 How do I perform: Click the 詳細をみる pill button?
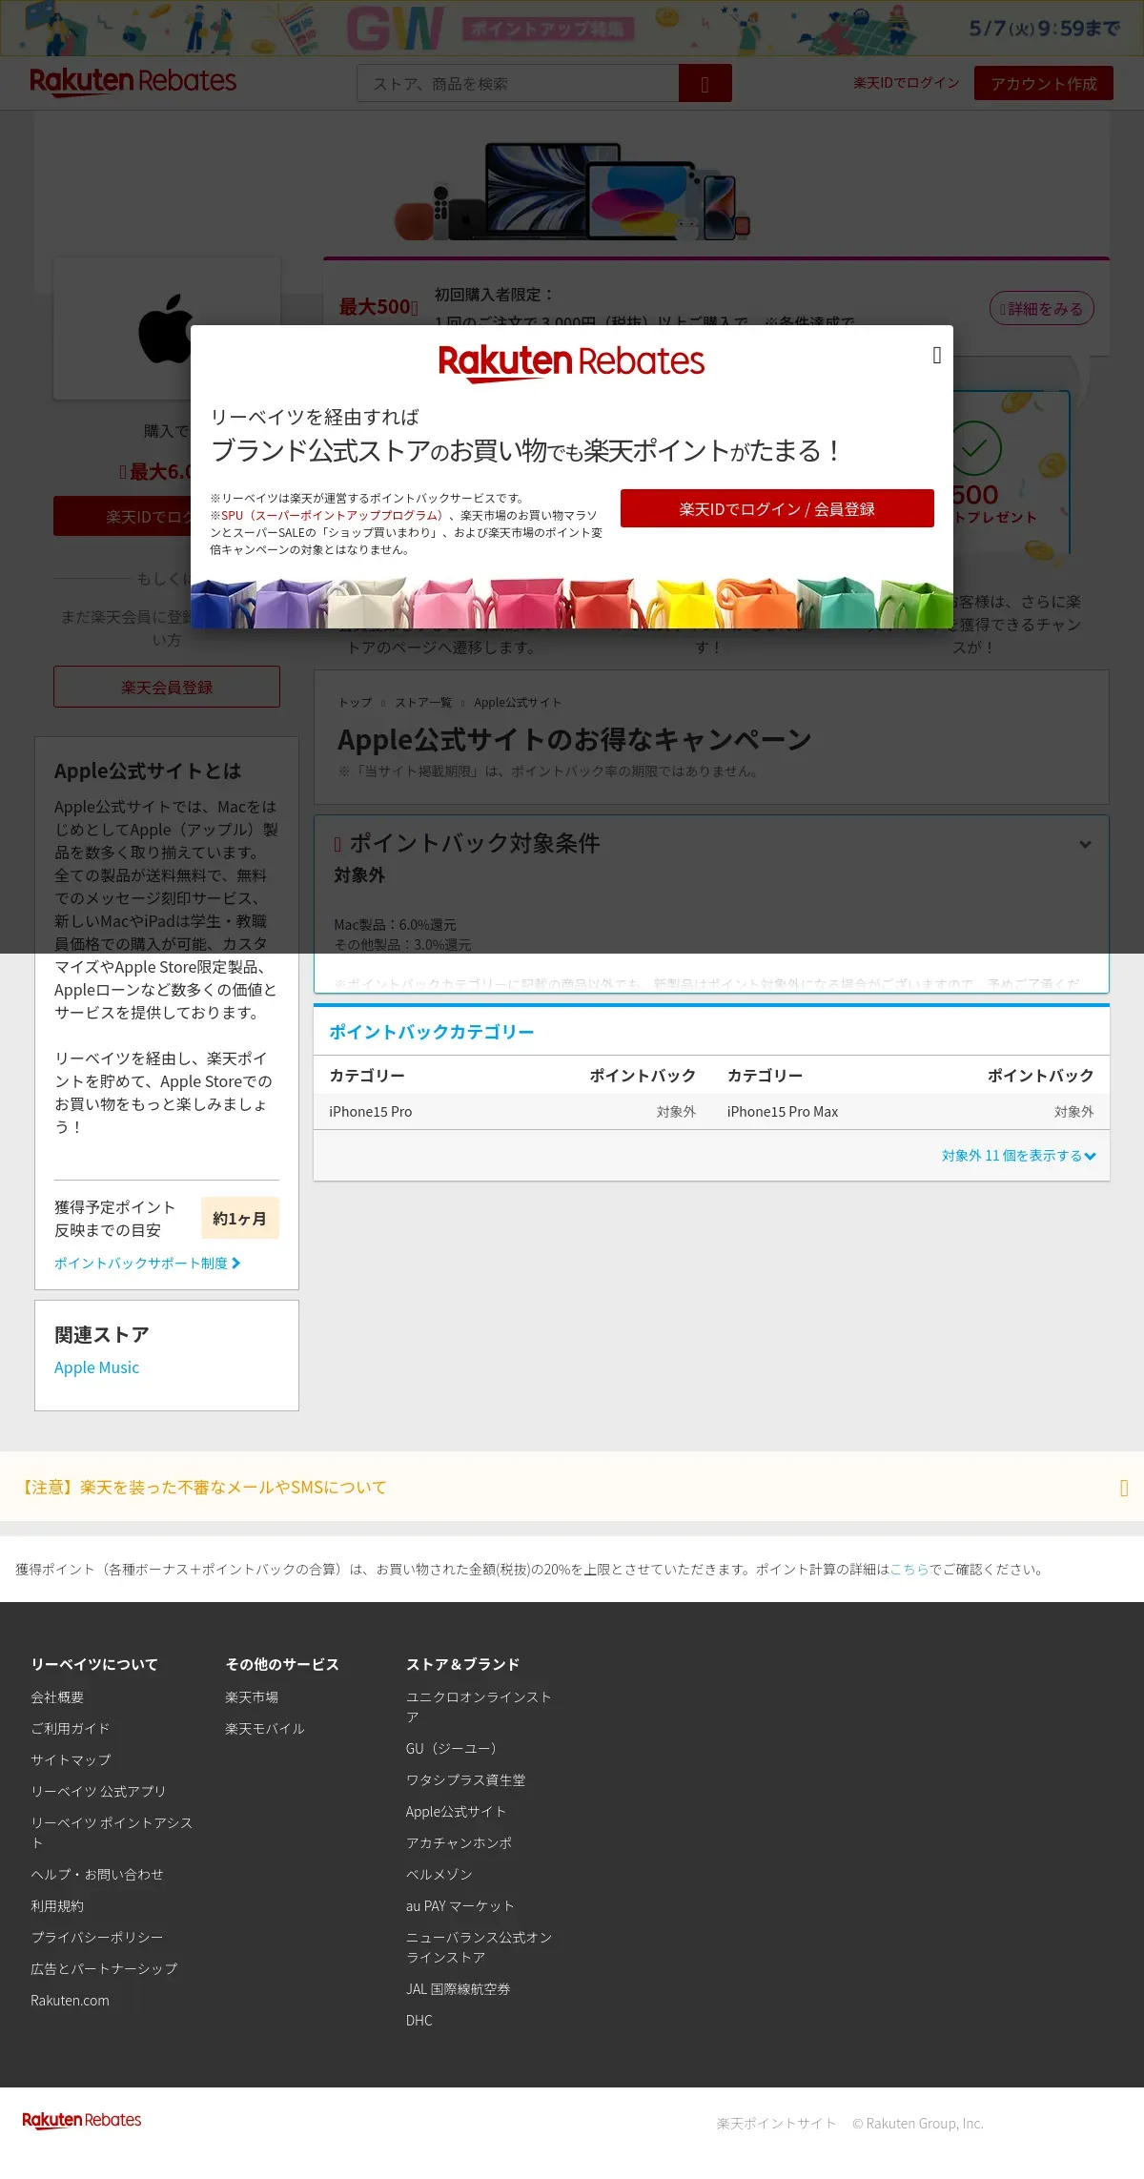pyautogui.click(x=1042, y=308)
